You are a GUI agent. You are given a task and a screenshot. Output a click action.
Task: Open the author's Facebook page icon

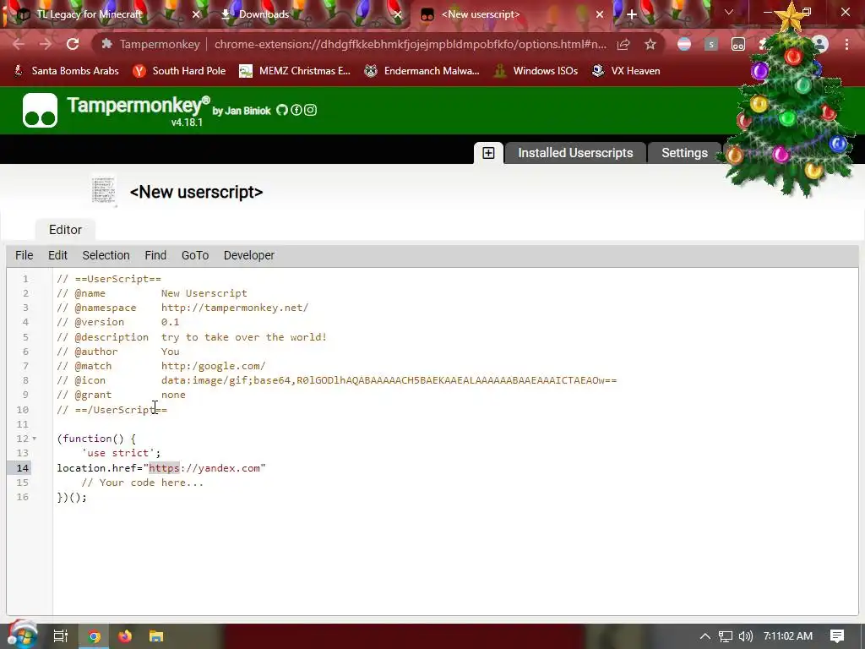pyautogui.click(x=296, y=110)
